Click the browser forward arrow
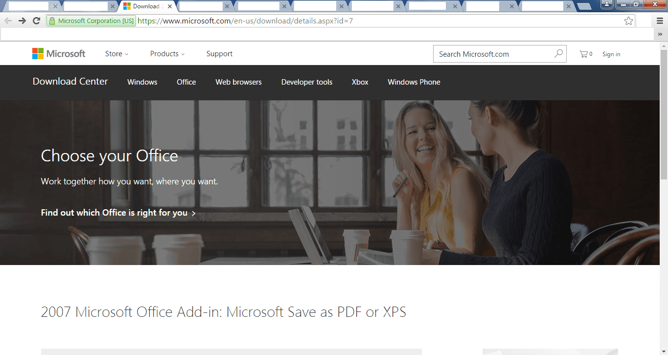The image size is (668, 355). [x=22, y=21]
